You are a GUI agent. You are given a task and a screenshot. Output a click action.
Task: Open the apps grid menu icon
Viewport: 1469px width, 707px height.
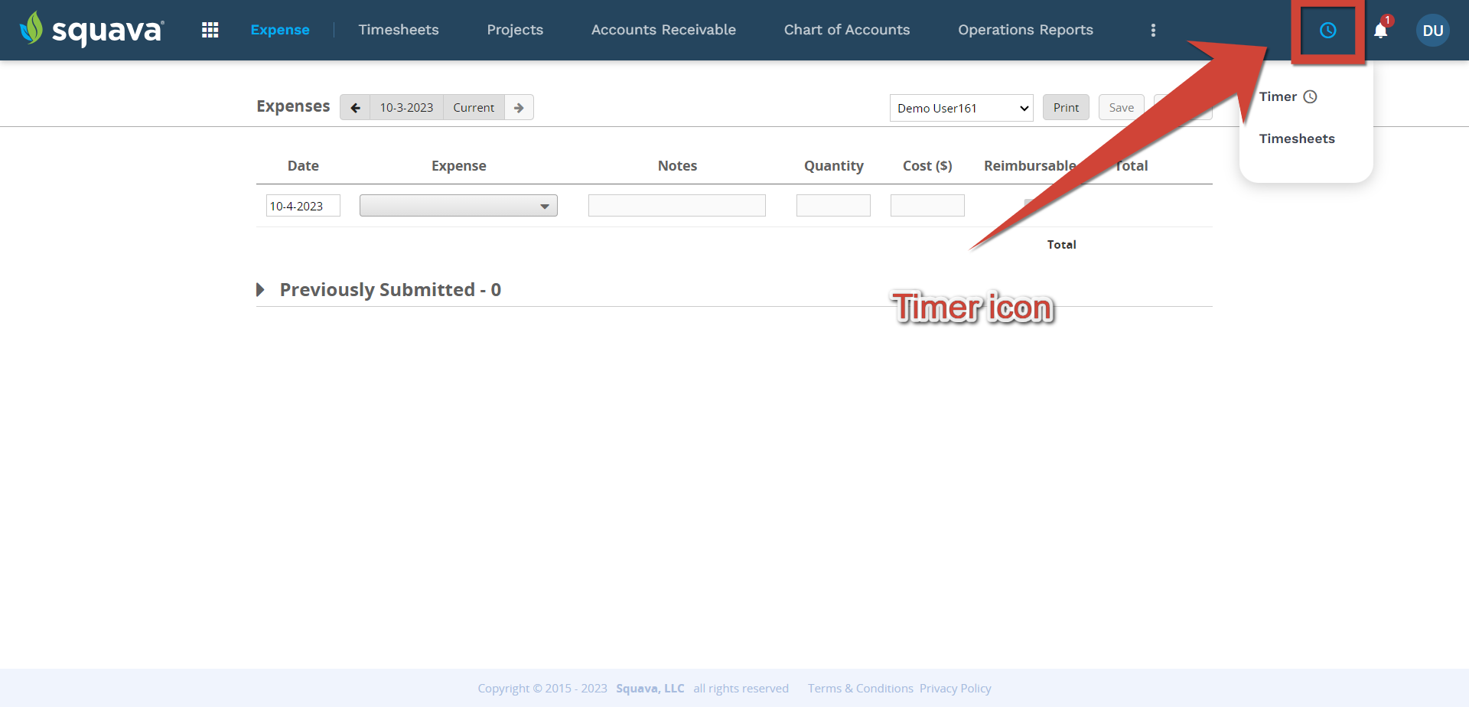pyautogui.click(x=210, y=30)
